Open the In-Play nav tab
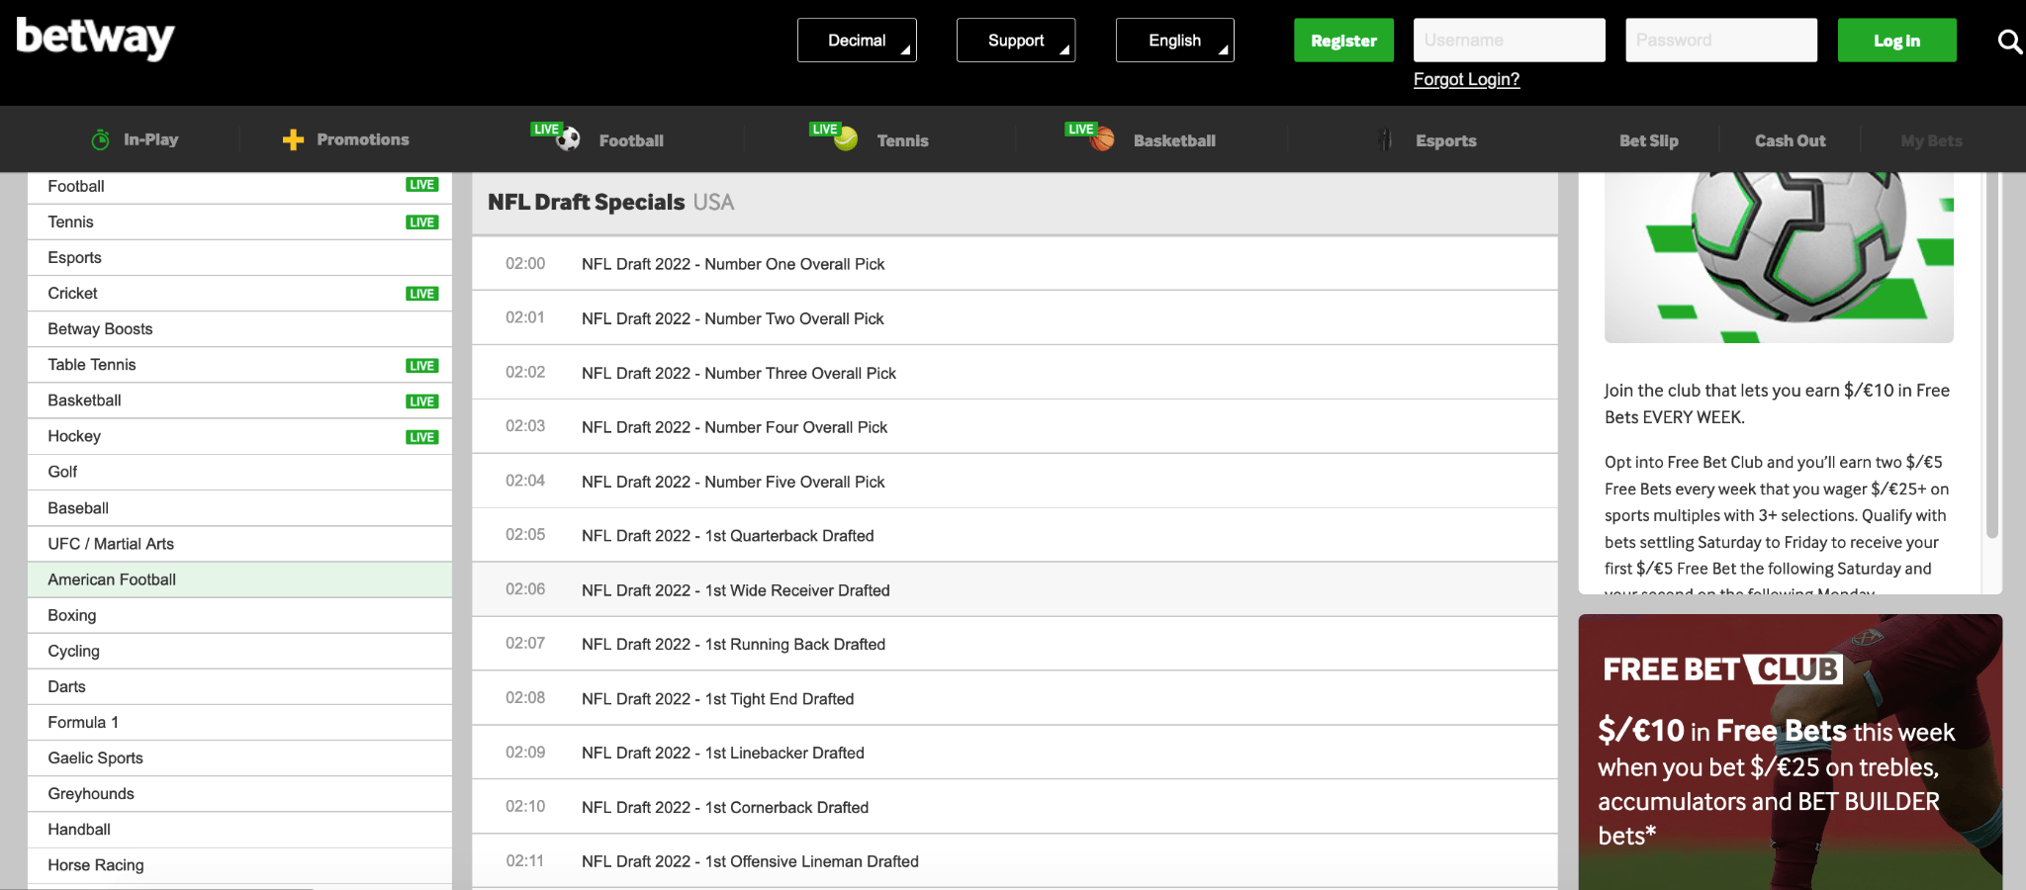Viewport: 2026px width, 890px height. (150, 140)
